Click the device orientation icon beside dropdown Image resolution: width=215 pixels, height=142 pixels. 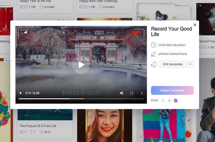pyautogui.click(x=153, y=64)
